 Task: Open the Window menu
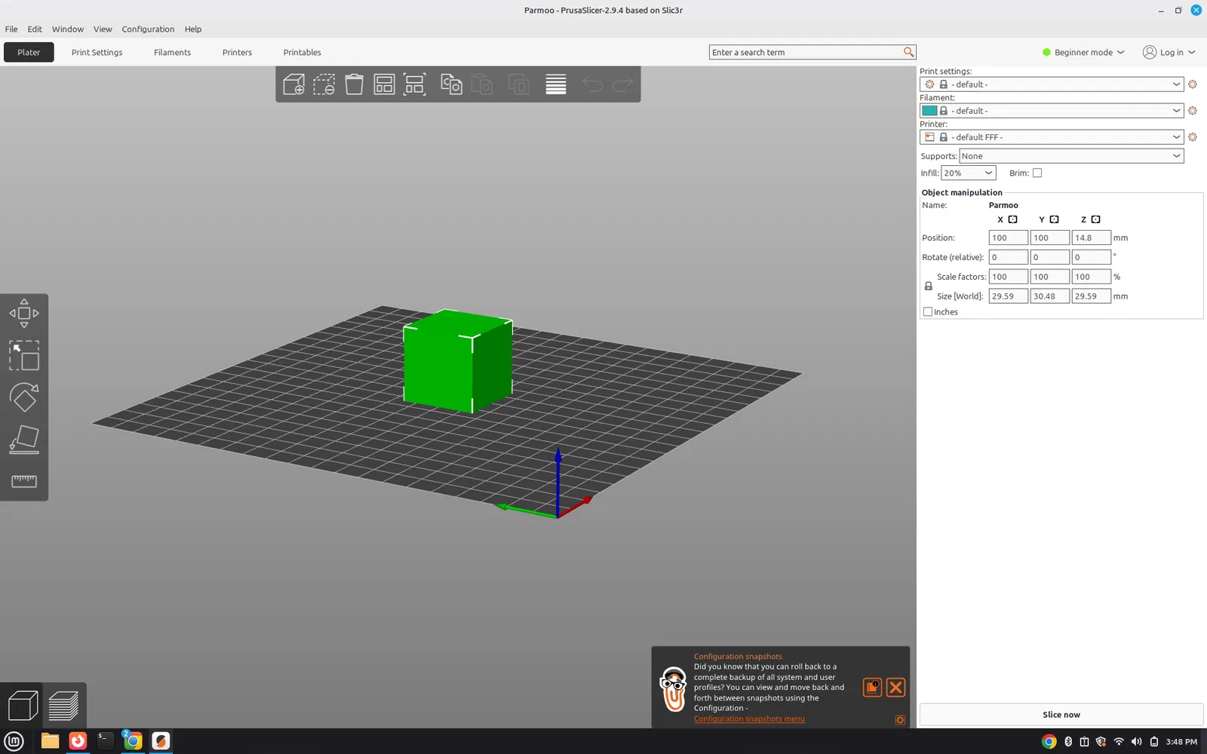coord(68,29)
